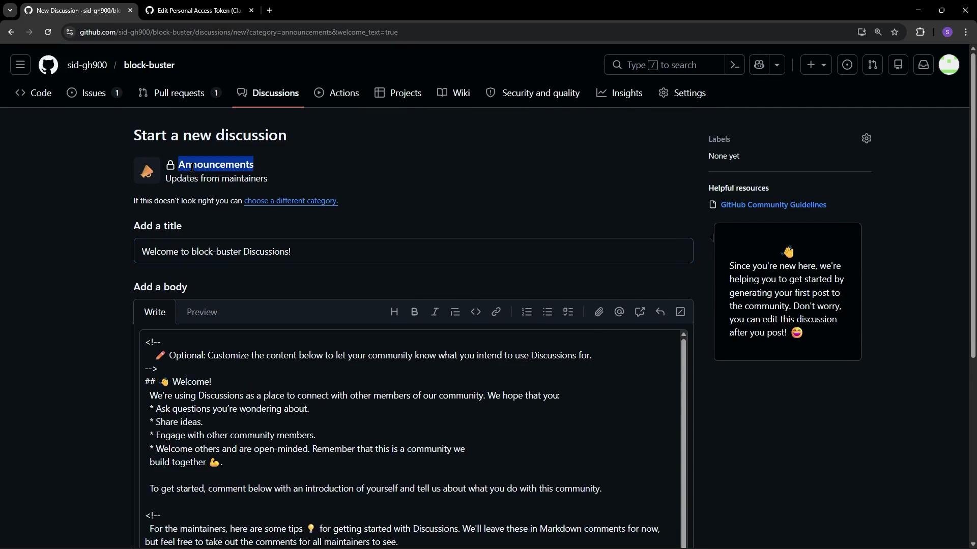The width and height of the screenshot is (977, 549).
Task: Expand the Copilot dropdown arrow
Action: click(777, 65)
